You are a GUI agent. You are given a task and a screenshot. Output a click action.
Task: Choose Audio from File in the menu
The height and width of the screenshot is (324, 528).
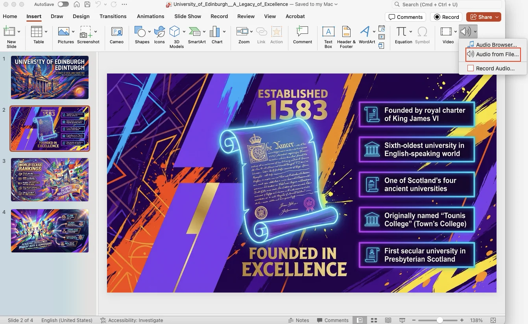(x=493, y=54)
